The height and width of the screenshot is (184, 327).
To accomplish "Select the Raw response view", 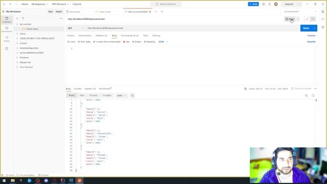I will (x=82, y=96).
